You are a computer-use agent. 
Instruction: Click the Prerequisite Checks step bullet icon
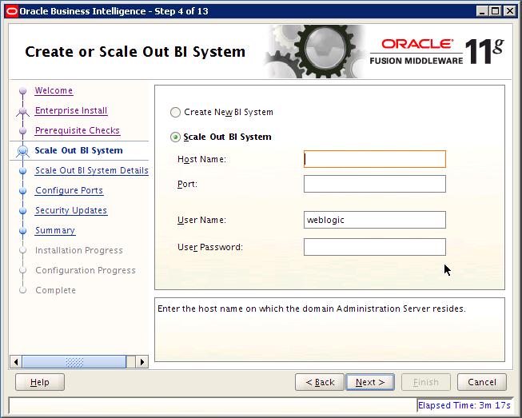coord(22,131)
